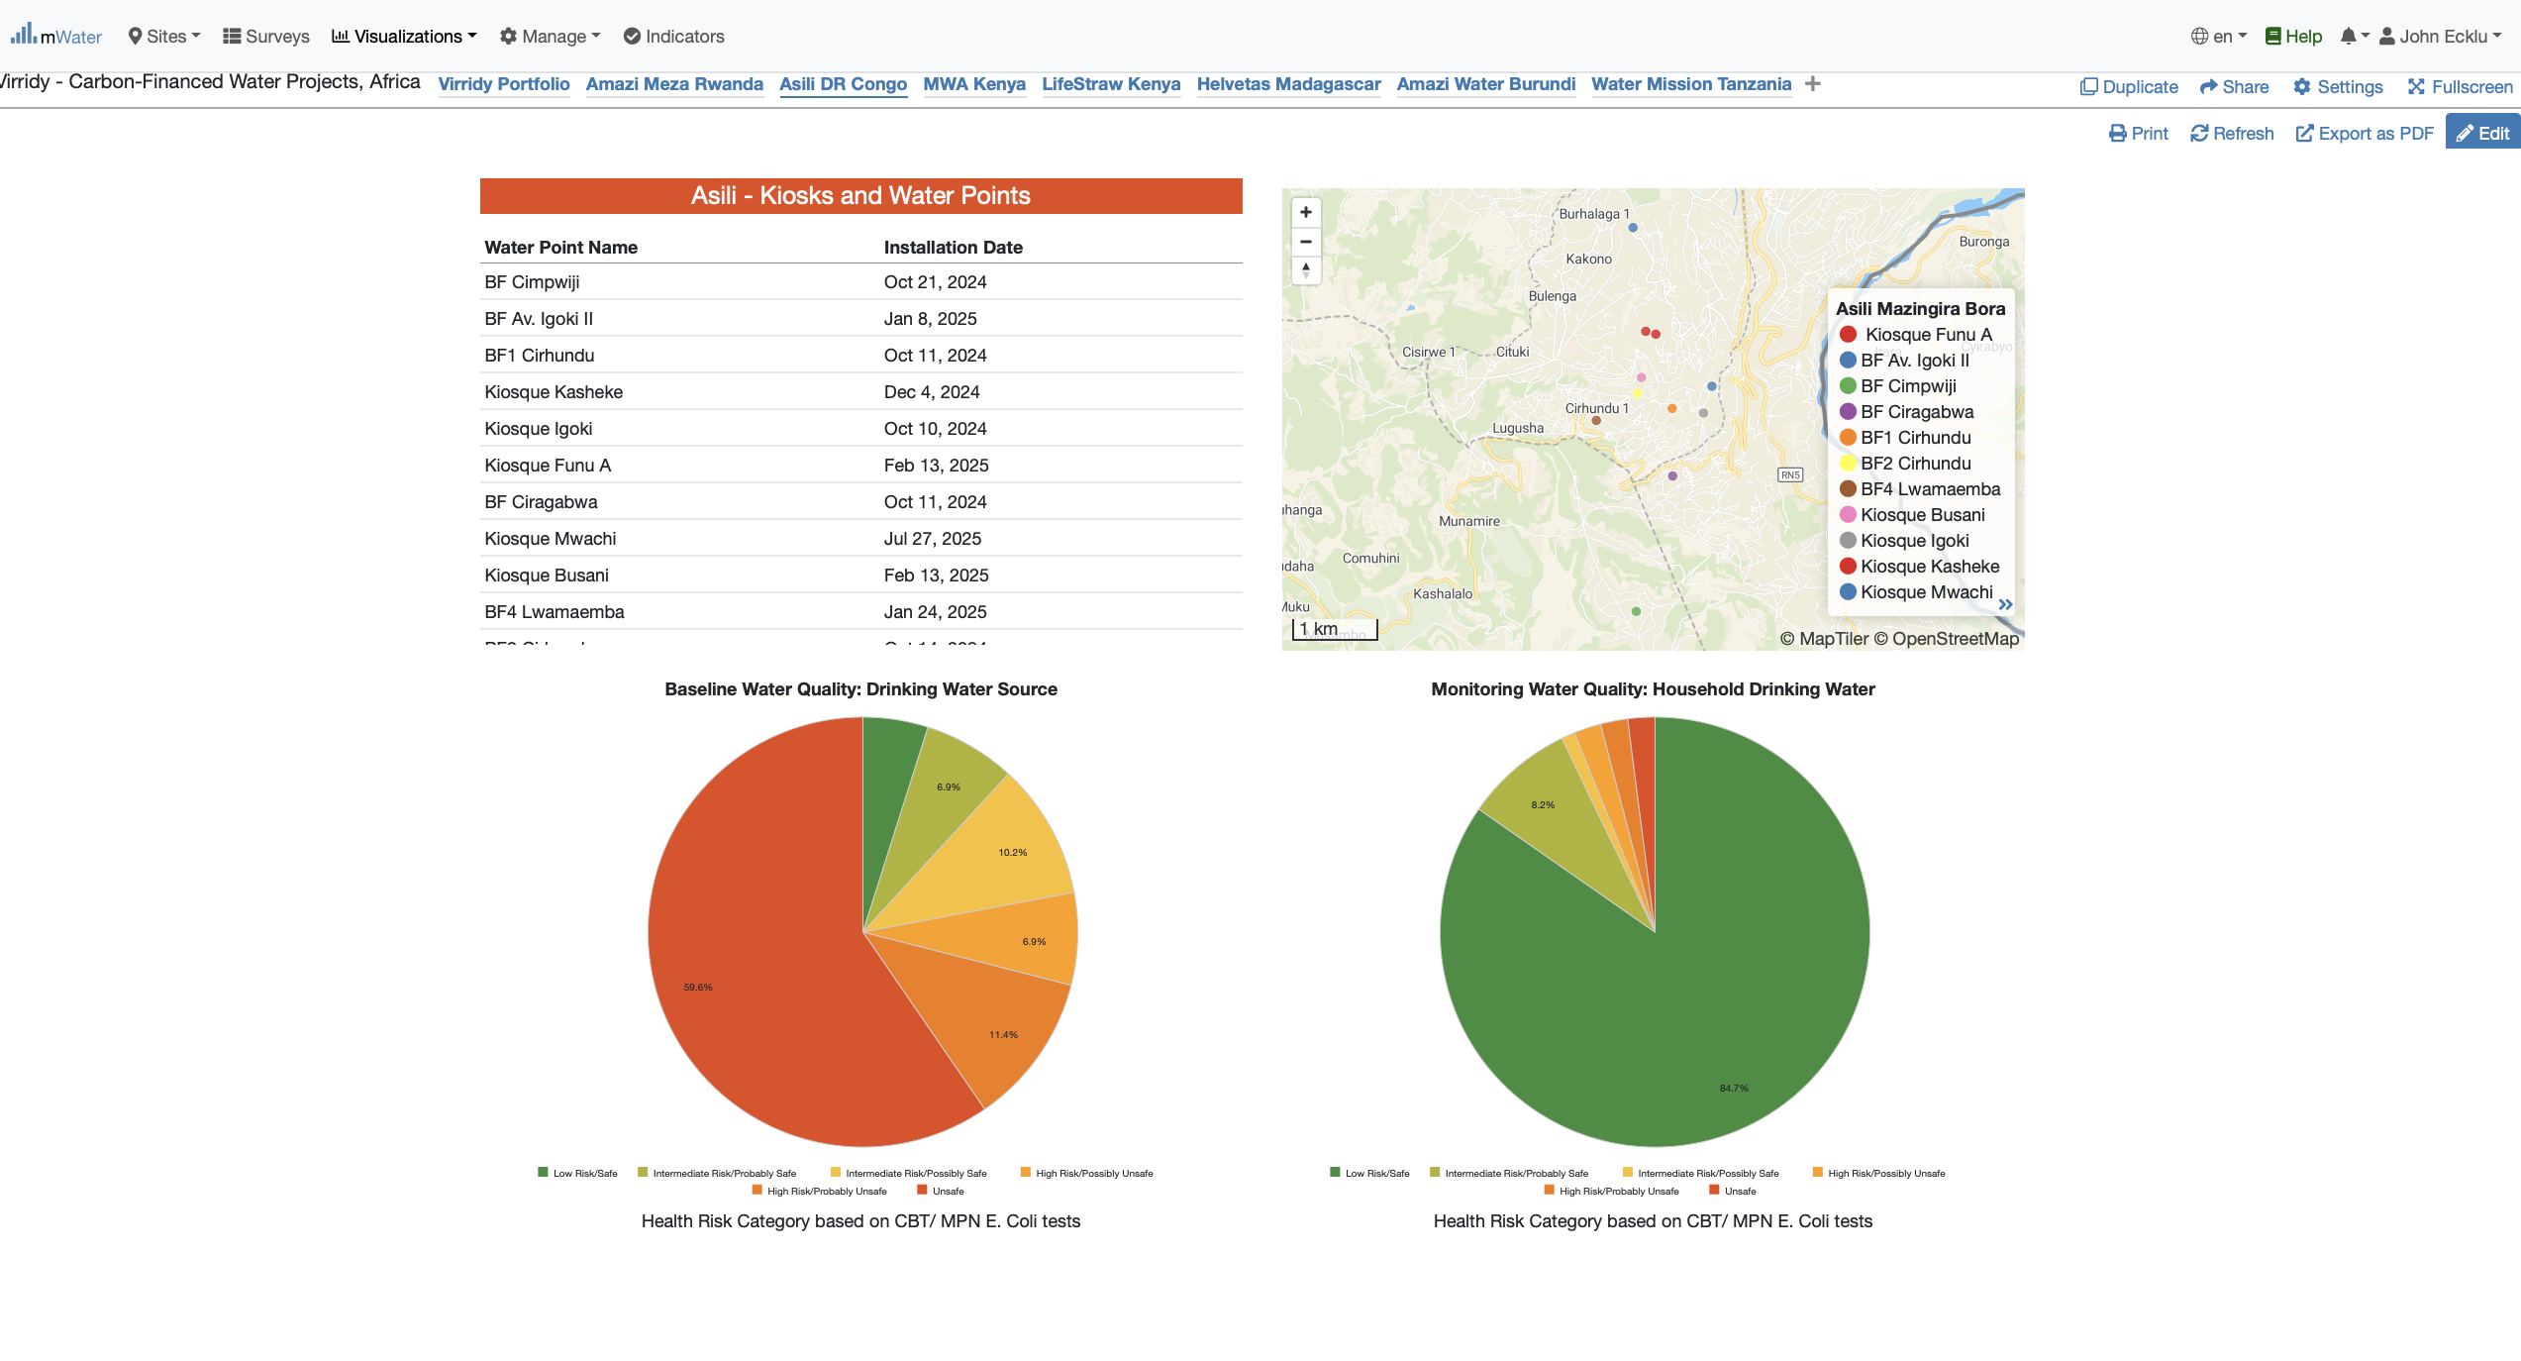Toggle Intermediate Risk/Probably Safe in monitoring legend

1509,1173
